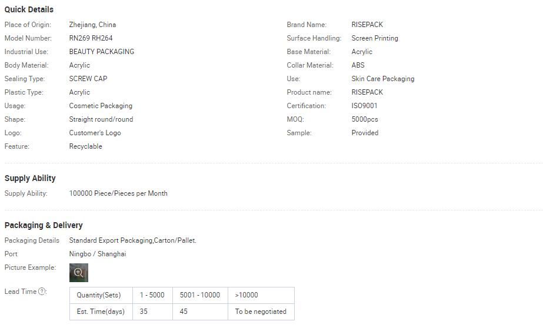Click the 100000 Piece/Pieces per Month text

pyautogui.click(x=118, y=193)
